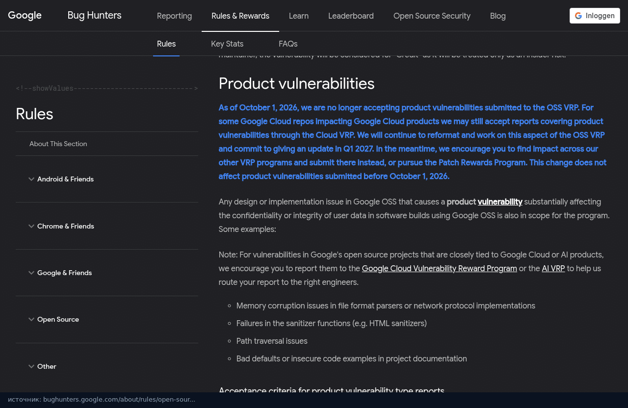Open Open Source Security in the nav
This screenshot has width=628, height=408.
point(432,16)
